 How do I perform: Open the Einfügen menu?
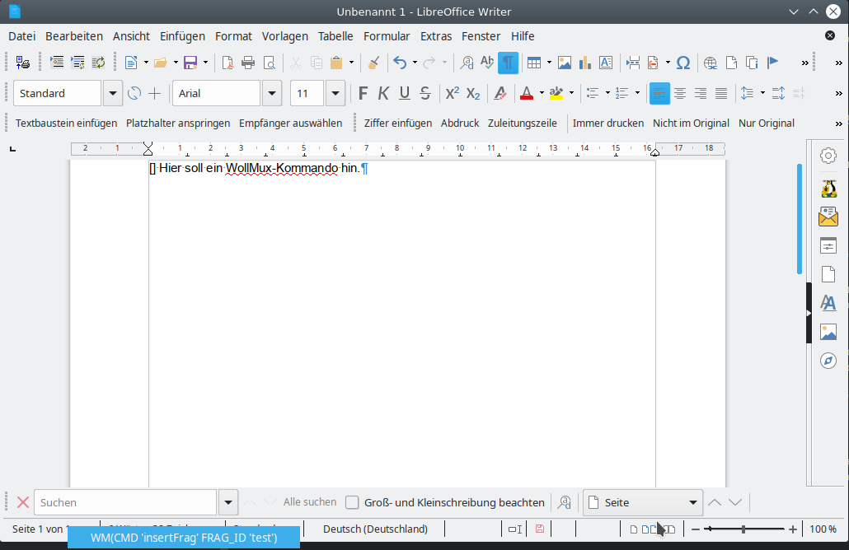[182, 36]
